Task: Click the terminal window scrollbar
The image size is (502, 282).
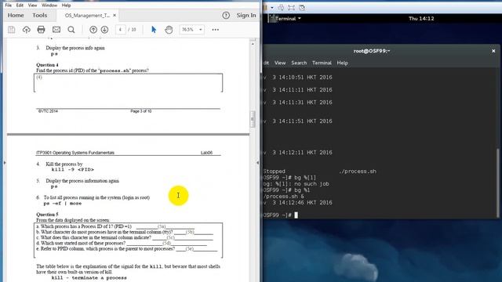Action: click(498, 183)
